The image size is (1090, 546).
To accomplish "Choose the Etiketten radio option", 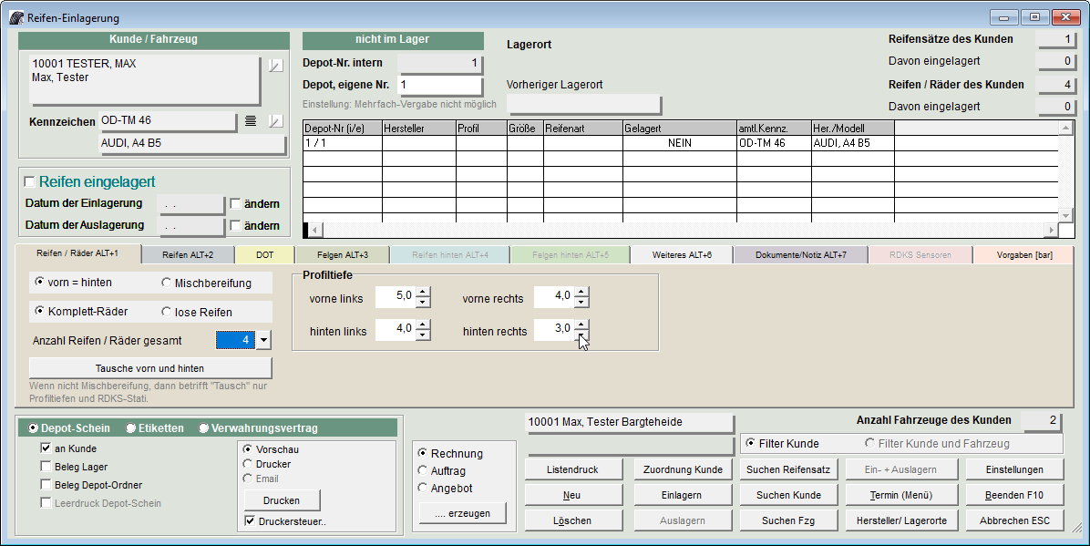I will point(130,428).
